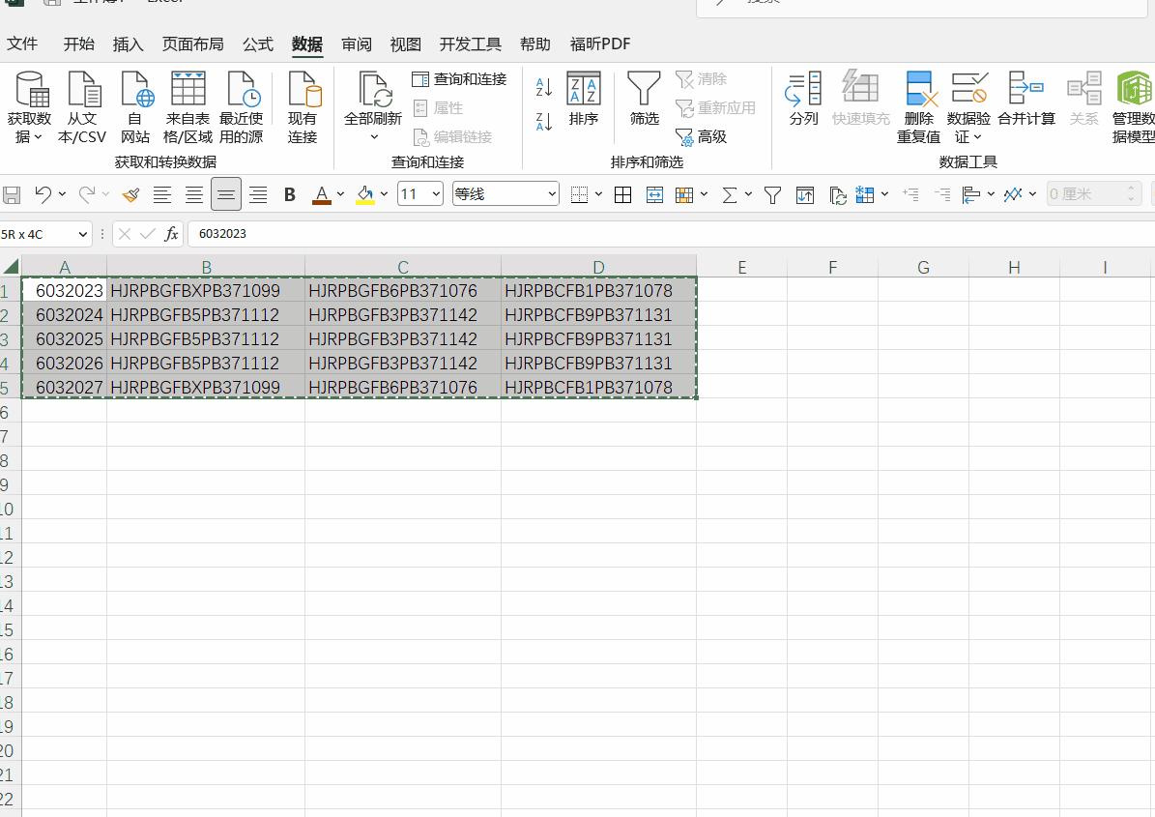
Task: Open the font size 11 dropdown
Action: [436, 194]
